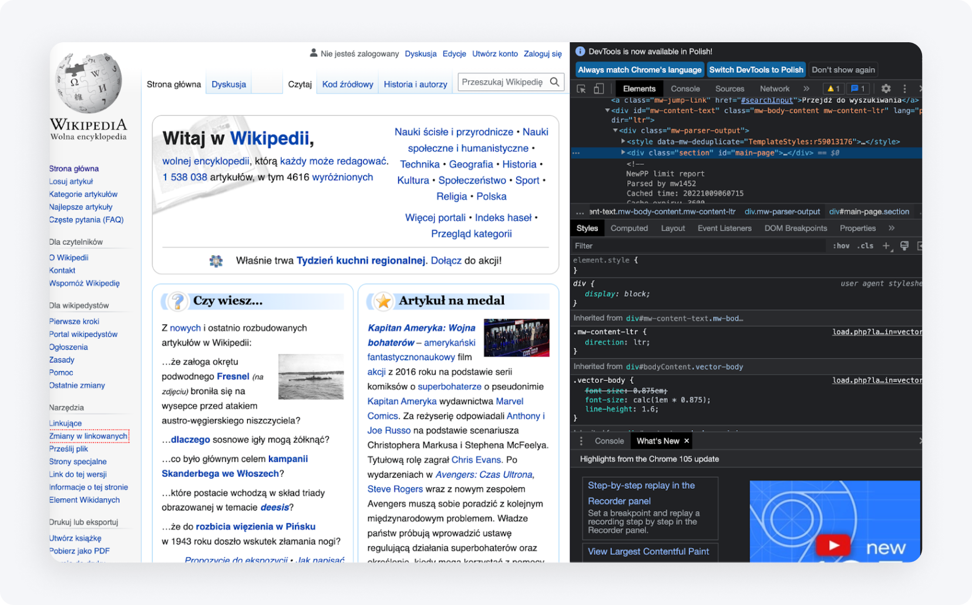Click the warning indicator in DevTools toolbar
The image size is (972, 605).
(x=833, y=88)
